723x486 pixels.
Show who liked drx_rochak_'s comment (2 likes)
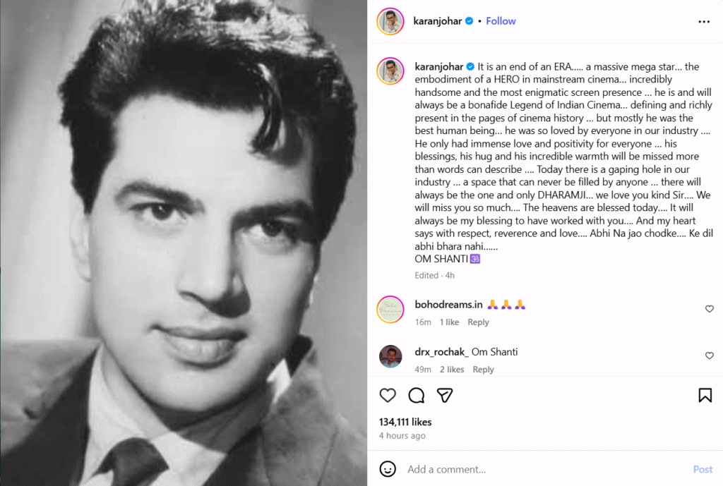tap(452, 370)
